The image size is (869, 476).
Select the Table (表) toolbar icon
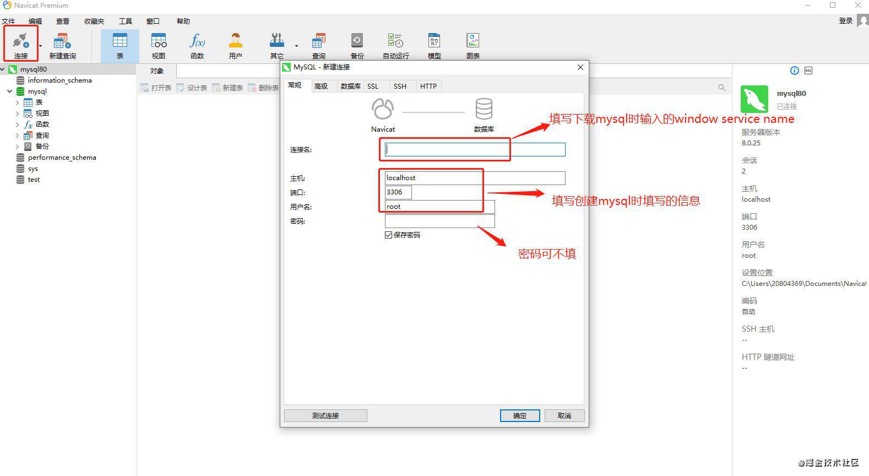[x=120, y=41]
